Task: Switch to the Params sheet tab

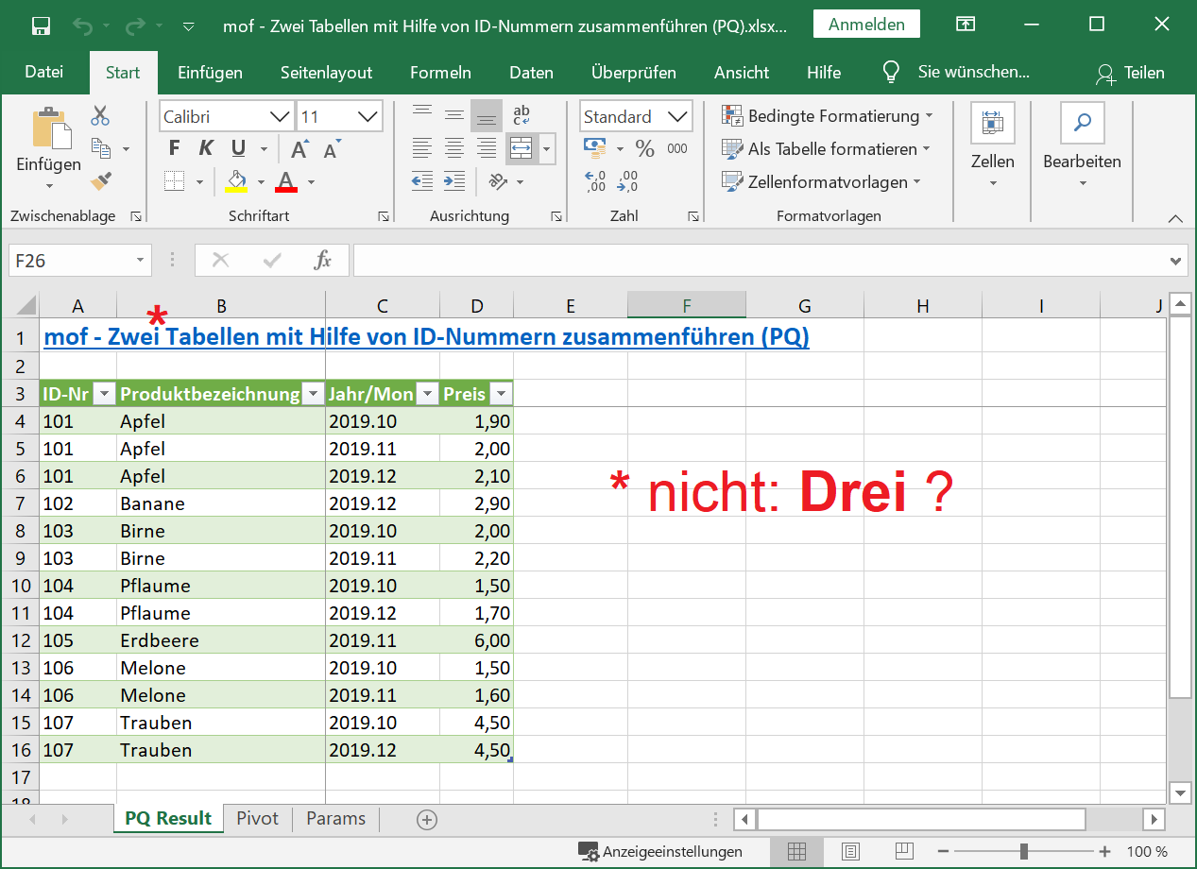Action: tap(335, 818)
